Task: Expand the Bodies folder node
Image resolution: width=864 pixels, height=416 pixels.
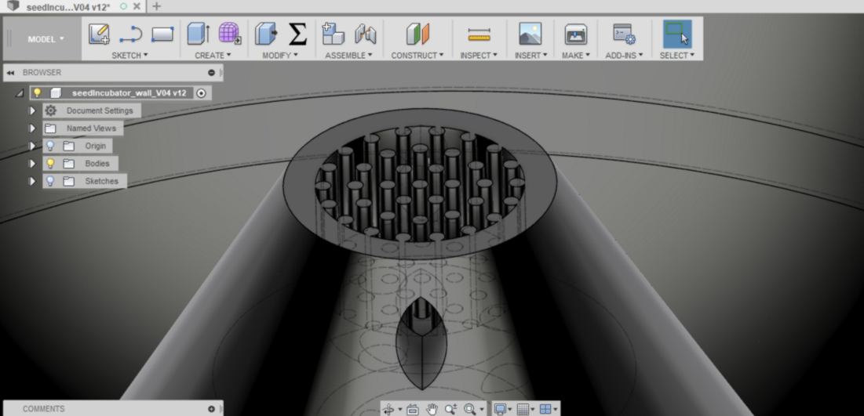Action: click(x=32, y=164)
